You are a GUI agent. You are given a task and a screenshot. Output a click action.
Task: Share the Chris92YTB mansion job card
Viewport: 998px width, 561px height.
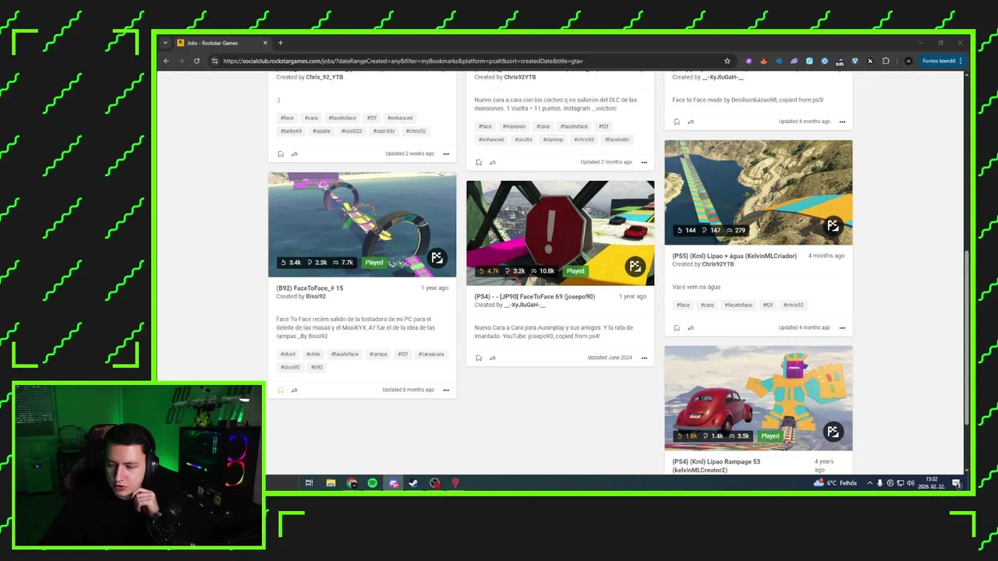coord(493,162)
